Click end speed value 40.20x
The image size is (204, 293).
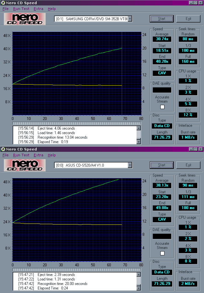click(x=162, y=61)
